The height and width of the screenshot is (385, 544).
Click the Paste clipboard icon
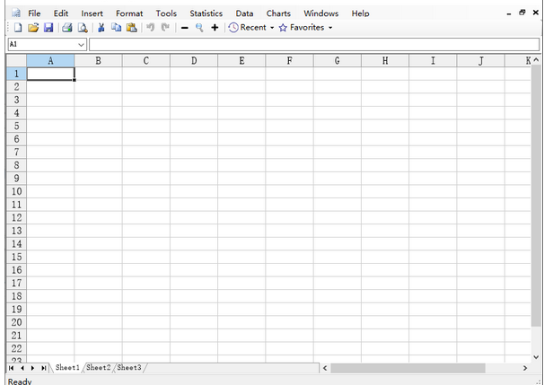[x=131, y=28]
